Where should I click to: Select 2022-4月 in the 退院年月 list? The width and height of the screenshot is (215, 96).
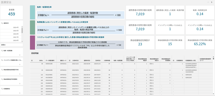pos(11,28)
